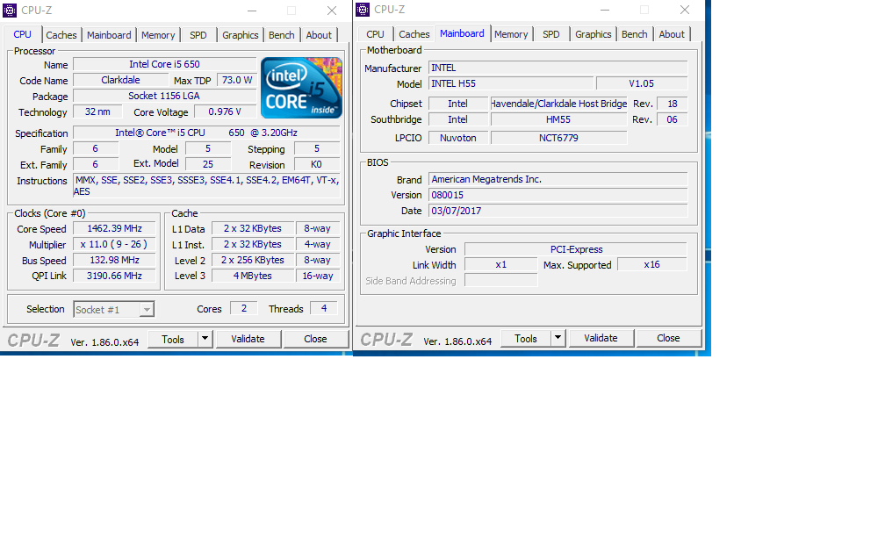Image resolution: width=885 pixels, height=553 pixels.
Task: Click the processor name Intel Core i5 650
Action: (x=164, y=64)
